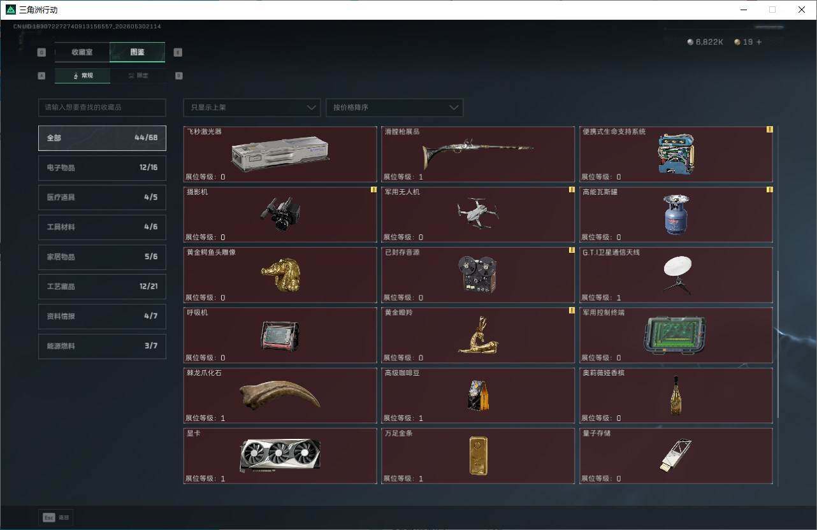Select the 奥莉薇娅香槟 champagne bottle image
The image size is (817, 530).
coord(676,396)
